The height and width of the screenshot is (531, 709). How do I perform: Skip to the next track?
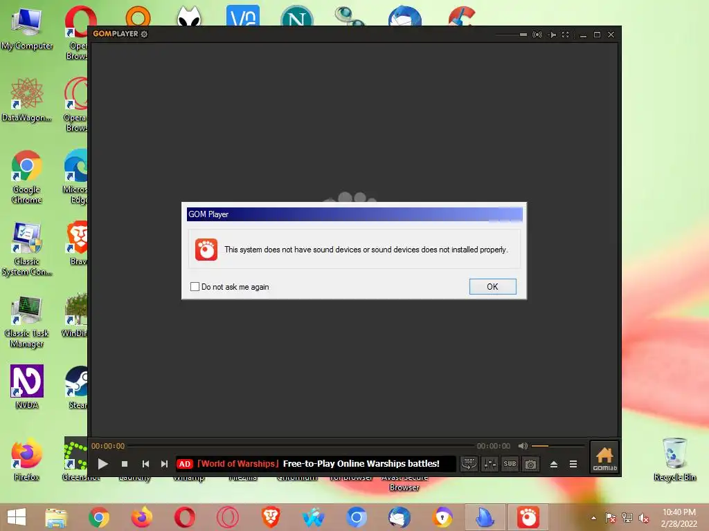(164, 464)
